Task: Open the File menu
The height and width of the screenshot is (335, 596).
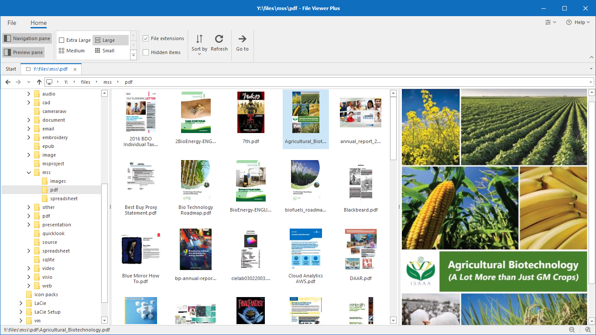Action: [x=11, y=23]
